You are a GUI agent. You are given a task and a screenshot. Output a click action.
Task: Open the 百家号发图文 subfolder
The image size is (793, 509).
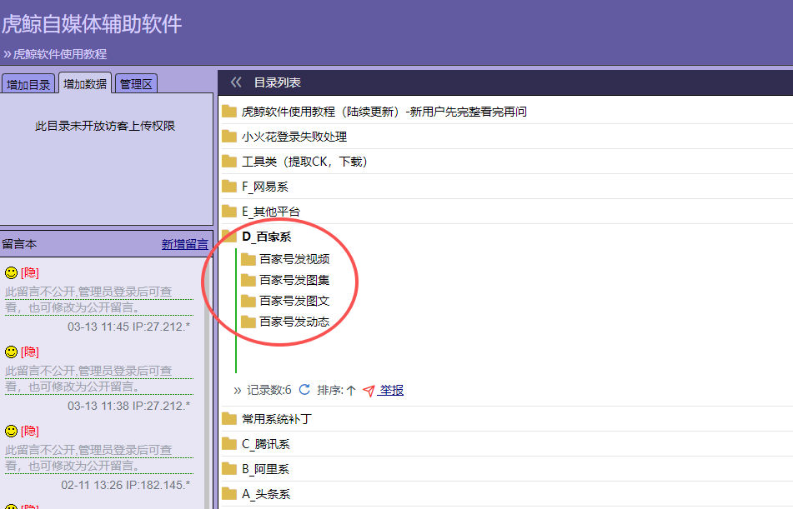pos(294,301)
